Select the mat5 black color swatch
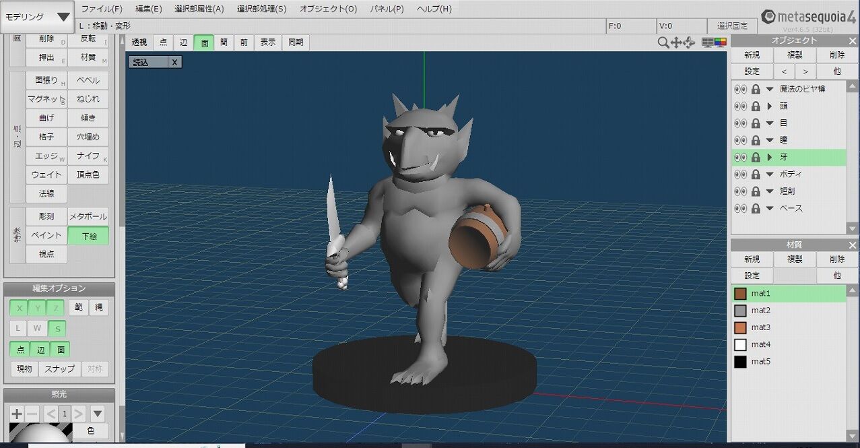The image size is (860, 448). [741, 362]
